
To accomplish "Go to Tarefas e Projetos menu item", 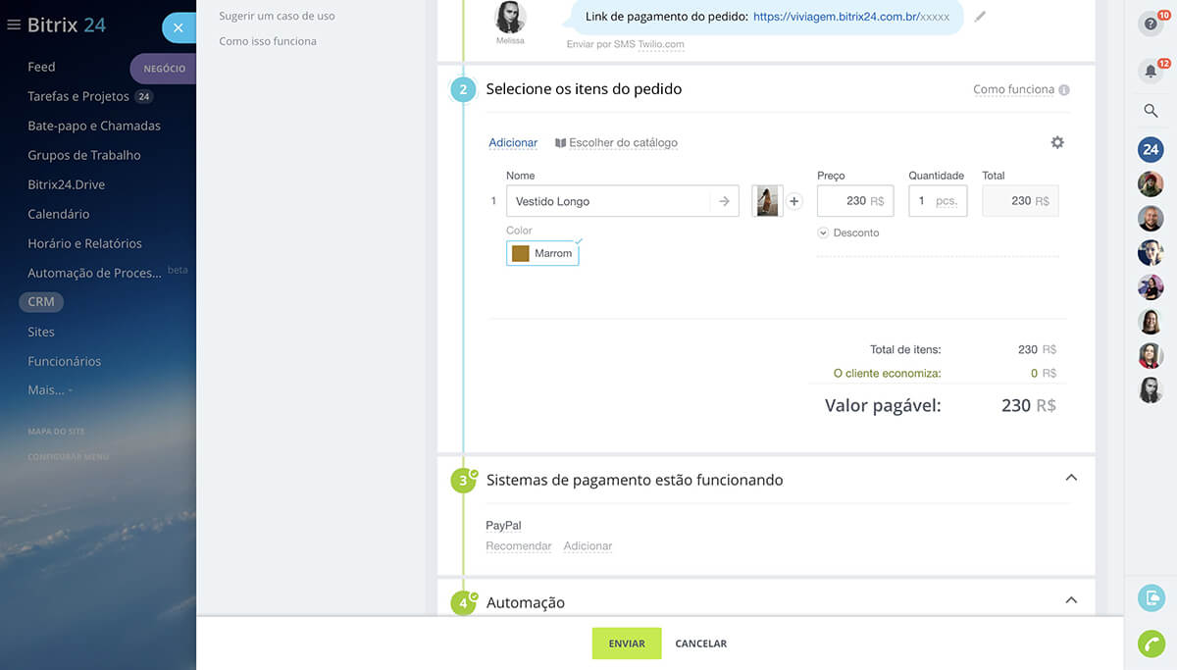I will 78,96.
